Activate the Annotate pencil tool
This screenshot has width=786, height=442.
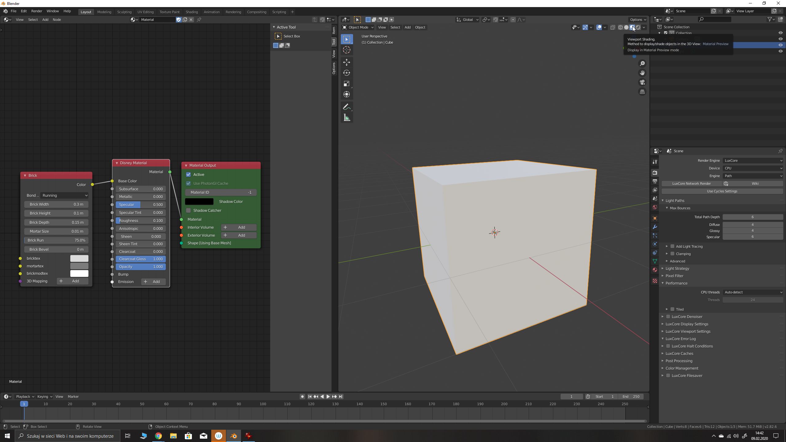(347, 107)
